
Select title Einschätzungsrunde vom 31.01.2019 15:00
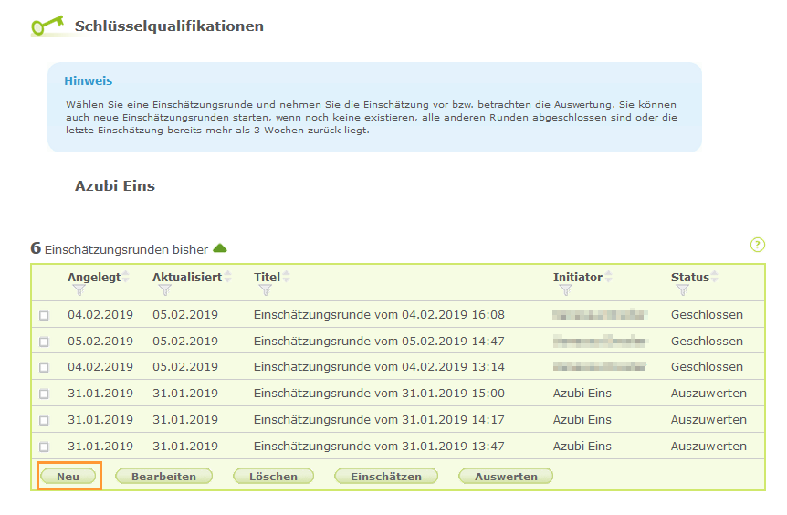point(379,393)
